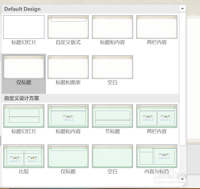Screen dimensions: 200x189
Task: Select 空白 layout under Default Design
Action: 112,67
